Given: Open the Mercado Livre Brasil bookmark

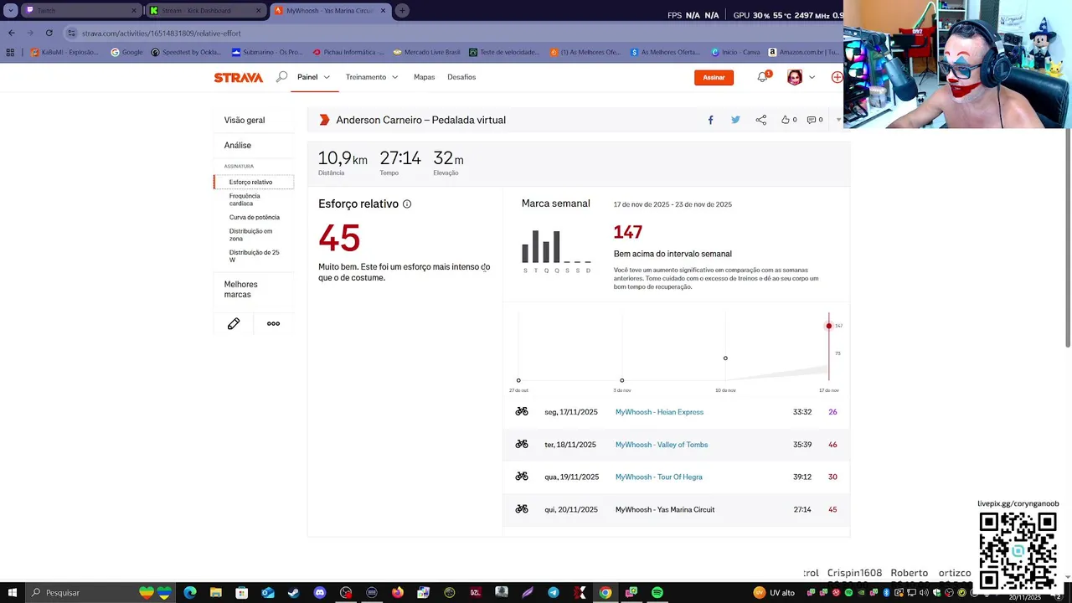Looking at the screenshot, I should coord(426,52).
